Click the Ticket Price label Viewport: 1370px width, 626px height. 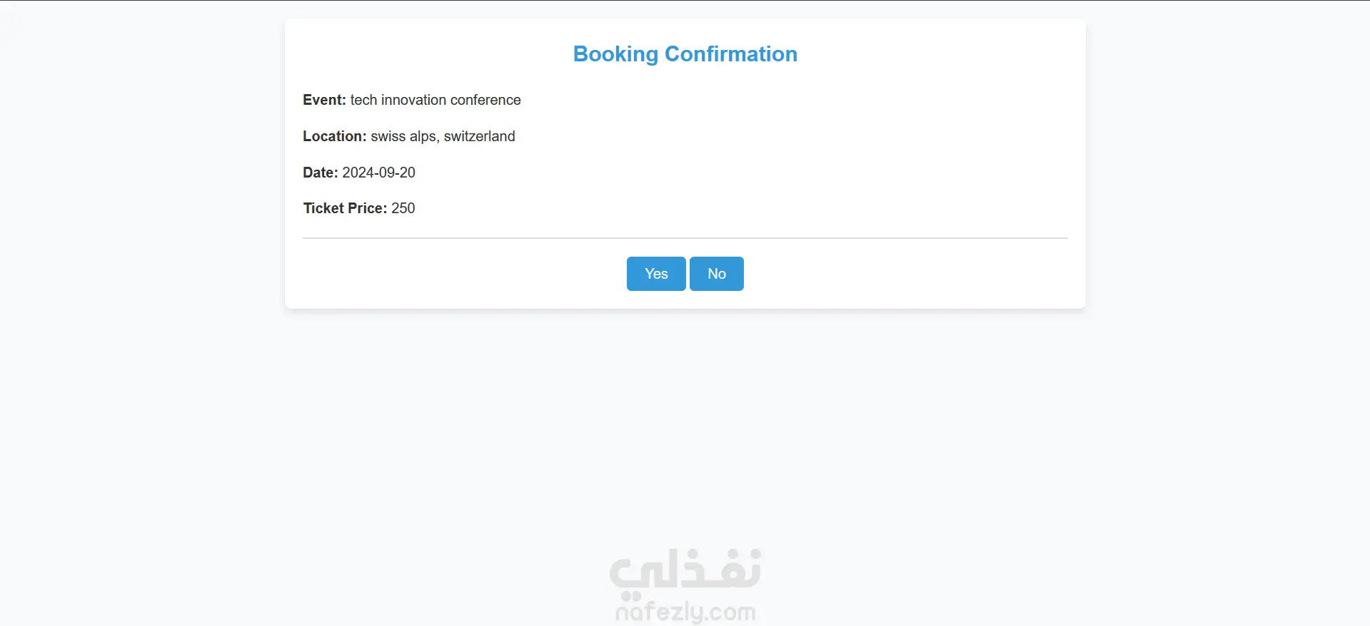(345, 208)
